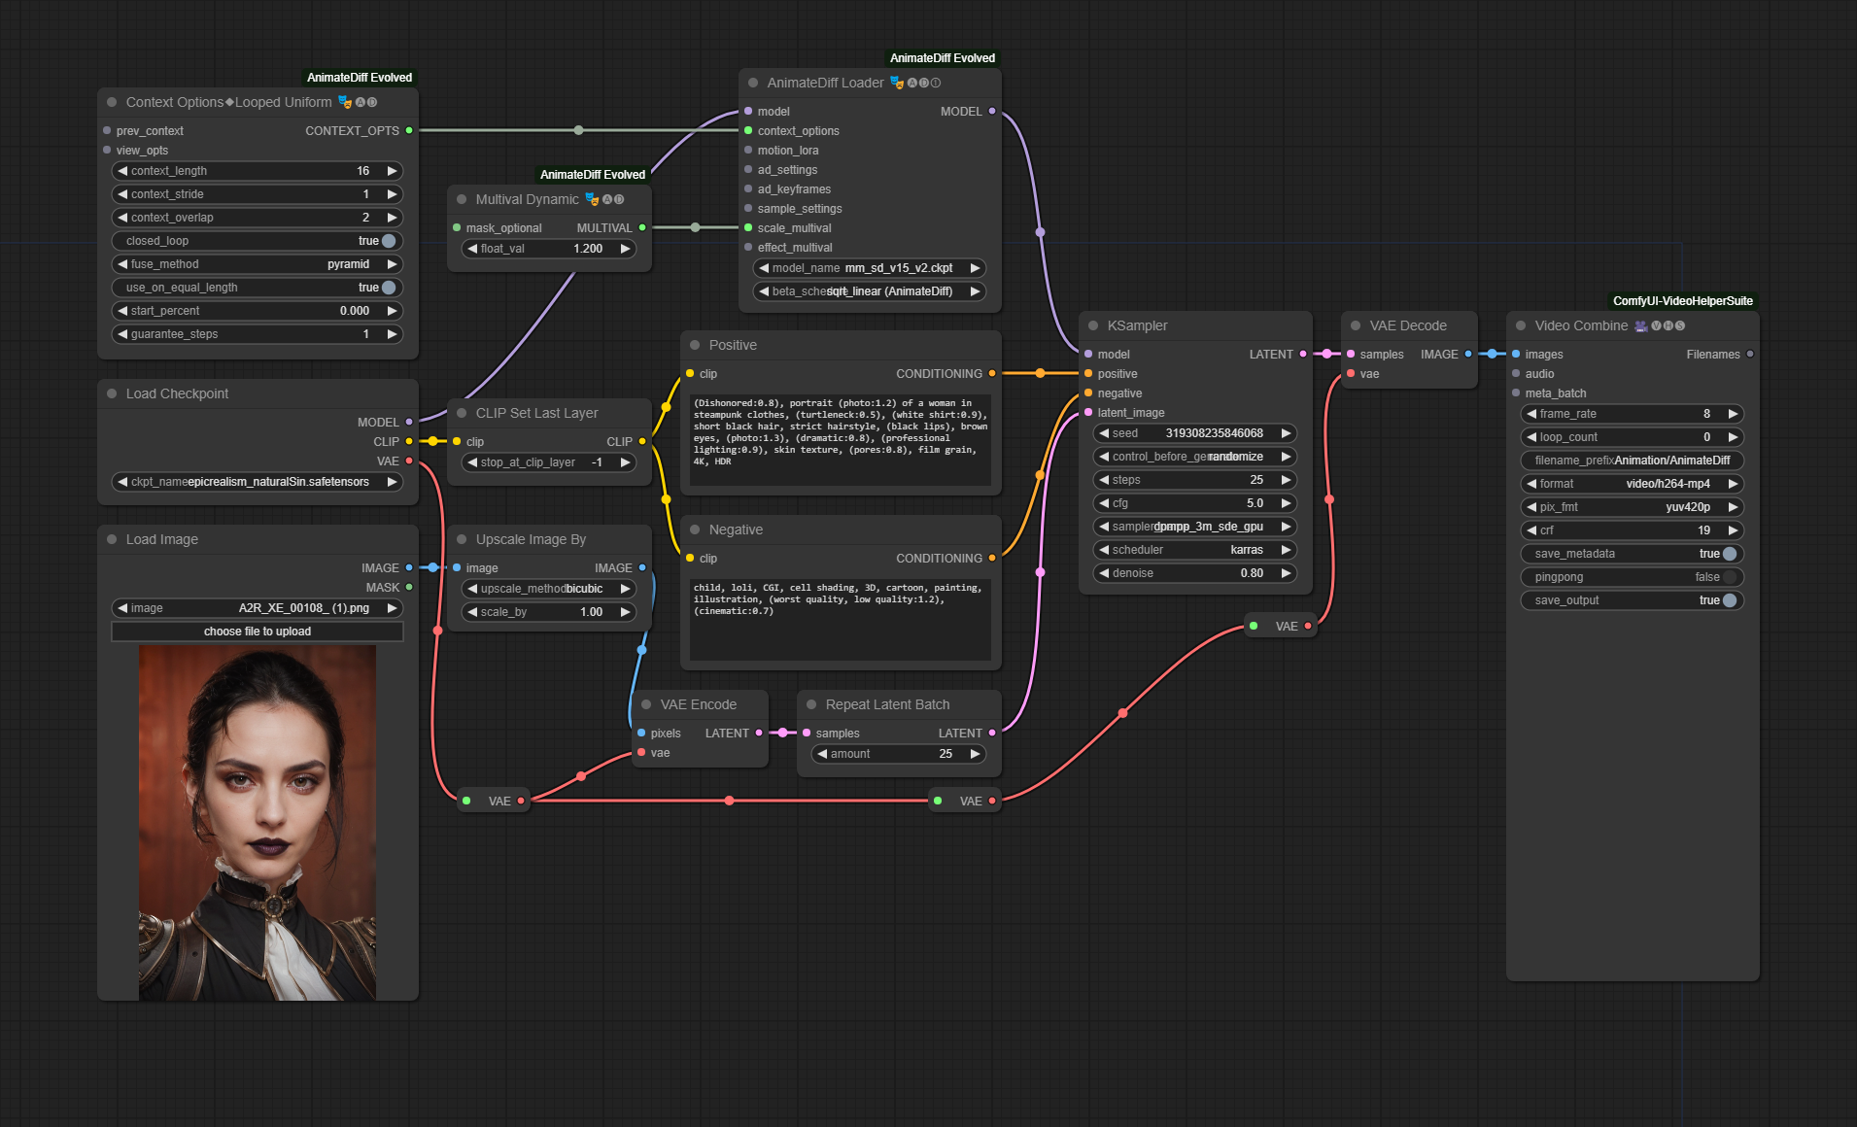
Task: Decrease frame_rate using its left arrow
Action: pyautogui.click(x=1531, y=414)
